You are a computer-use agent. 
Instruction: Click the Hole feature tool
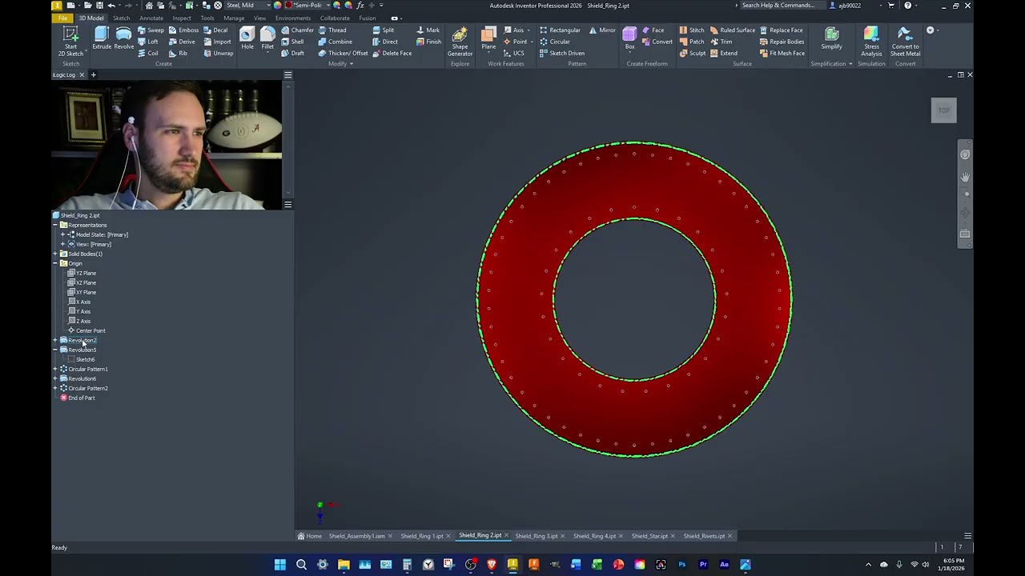pyautogui.click(x=247, y=38)
